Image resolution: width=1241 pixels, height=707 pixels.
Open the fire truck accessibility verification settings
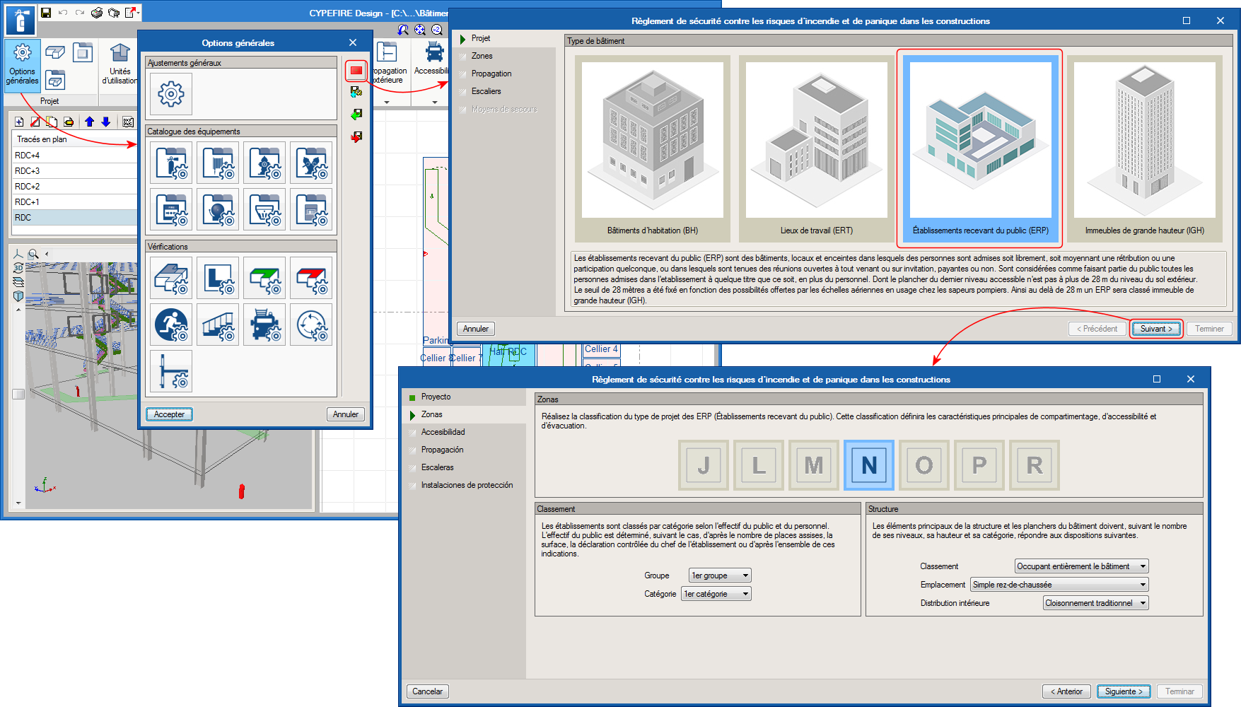(x=264, y=325)
